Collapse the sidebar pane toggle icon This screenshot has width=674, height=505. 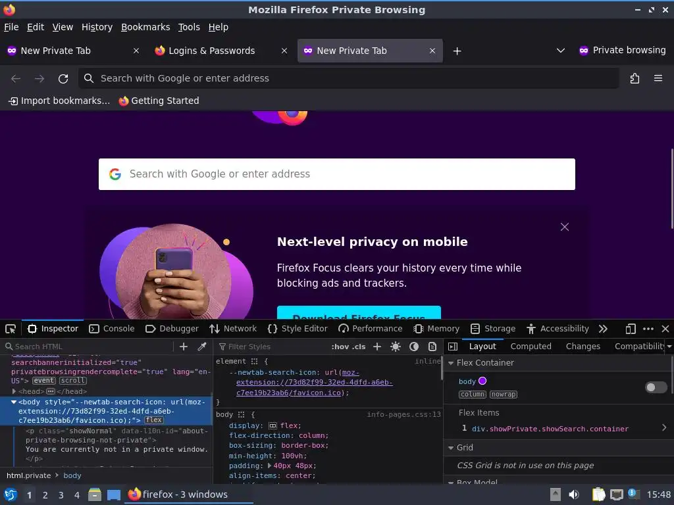453,347
